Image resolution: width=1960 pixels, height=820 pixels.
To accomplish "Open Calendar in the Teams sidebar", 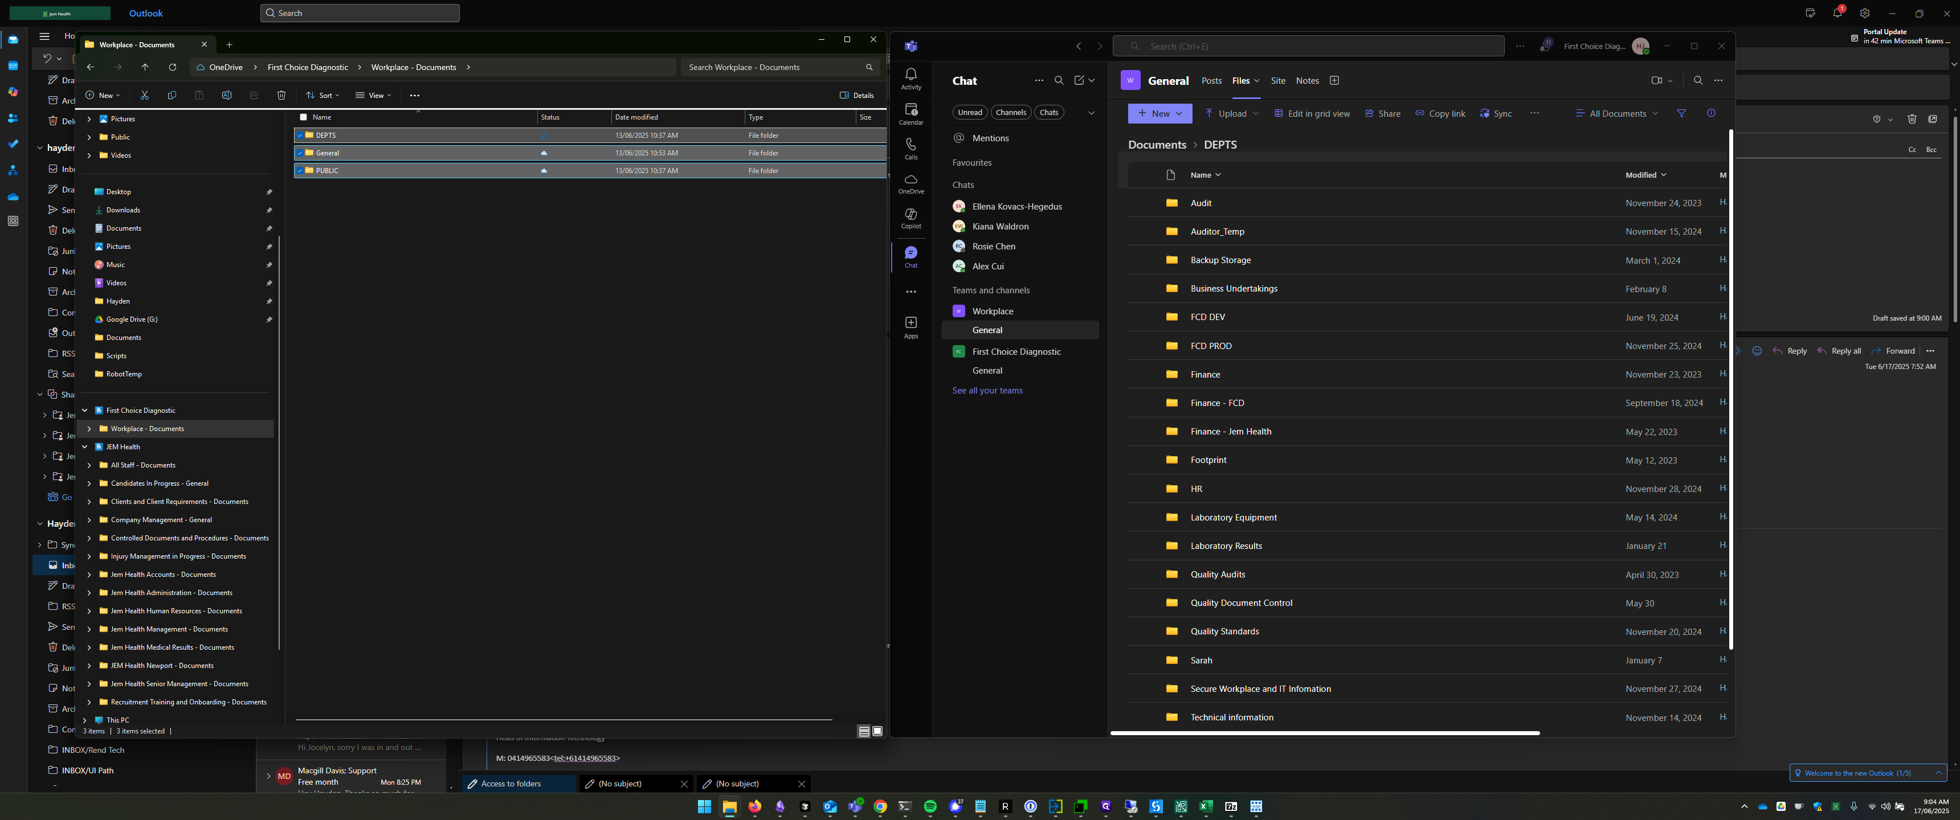I will pyautogui.click(x=910, y=113).
